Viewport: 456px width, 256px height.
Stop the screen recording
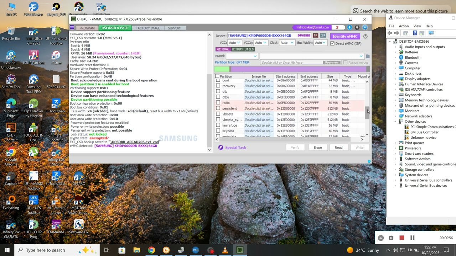click(401, 238)
